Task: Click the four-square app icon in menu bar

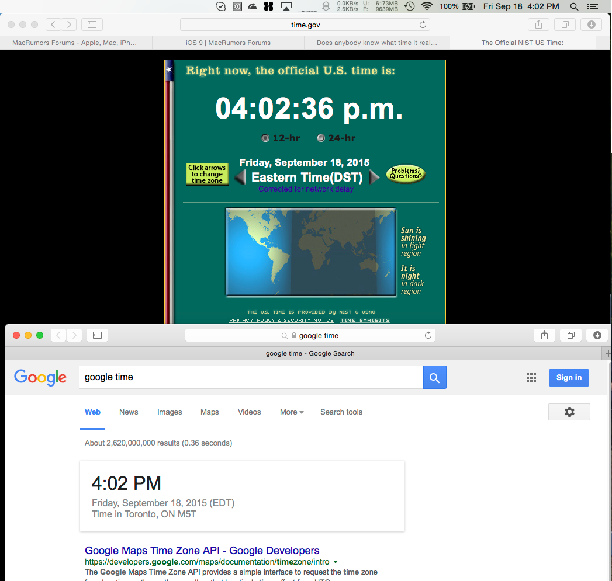Action: pos(268,6)
